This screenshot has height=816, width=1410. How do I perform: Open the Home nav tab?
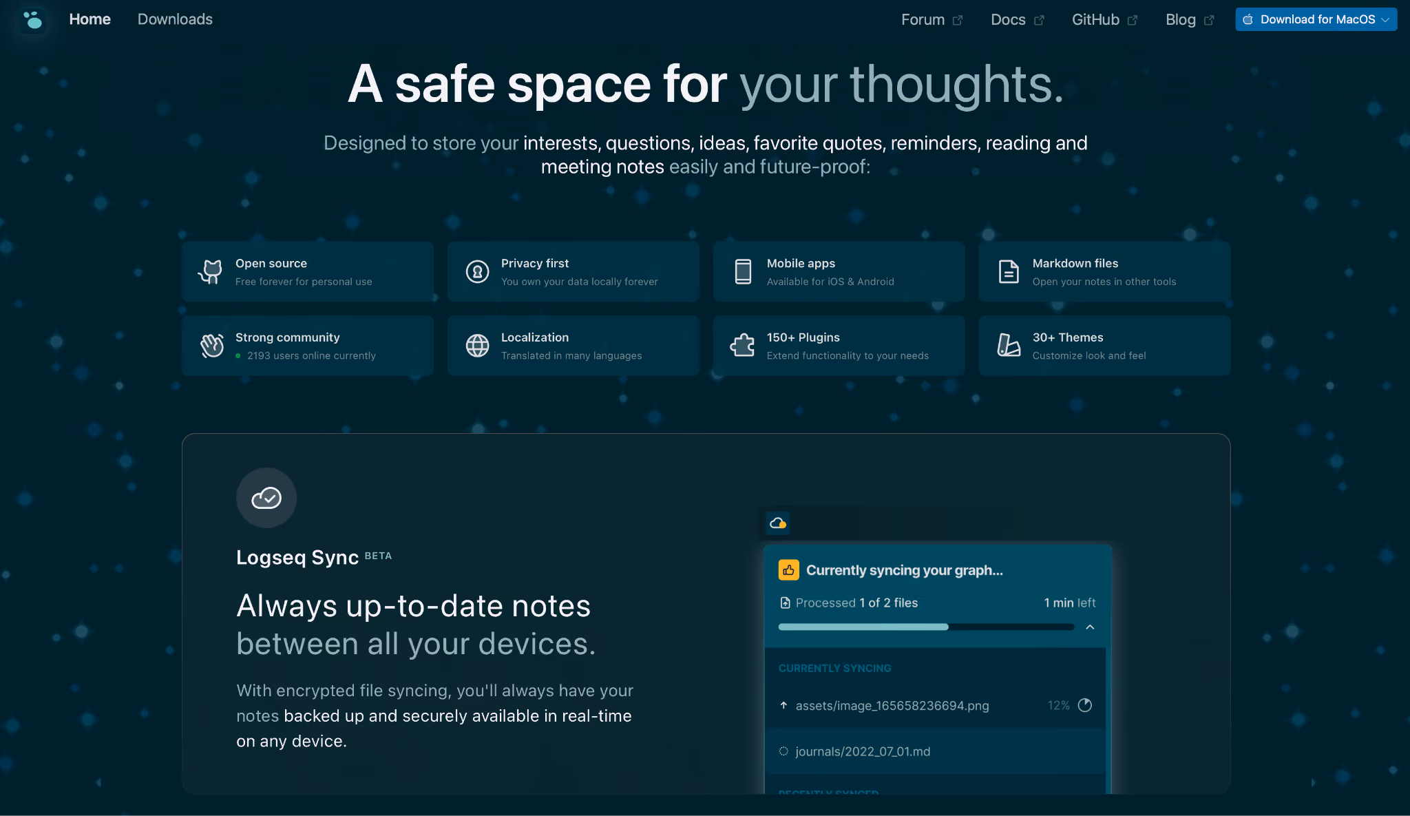[x=90, y=19]
